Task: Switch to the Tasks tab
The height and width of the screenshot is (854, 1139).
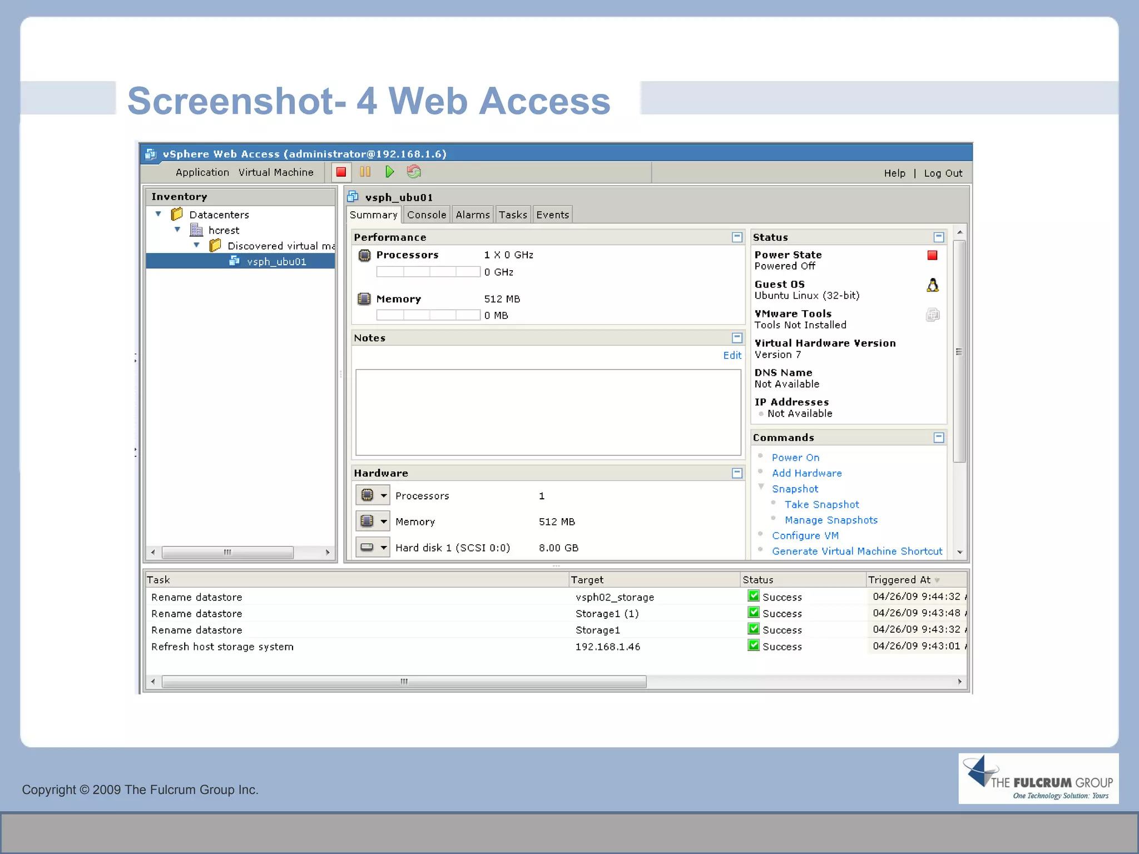Action: tap(513, 215)
